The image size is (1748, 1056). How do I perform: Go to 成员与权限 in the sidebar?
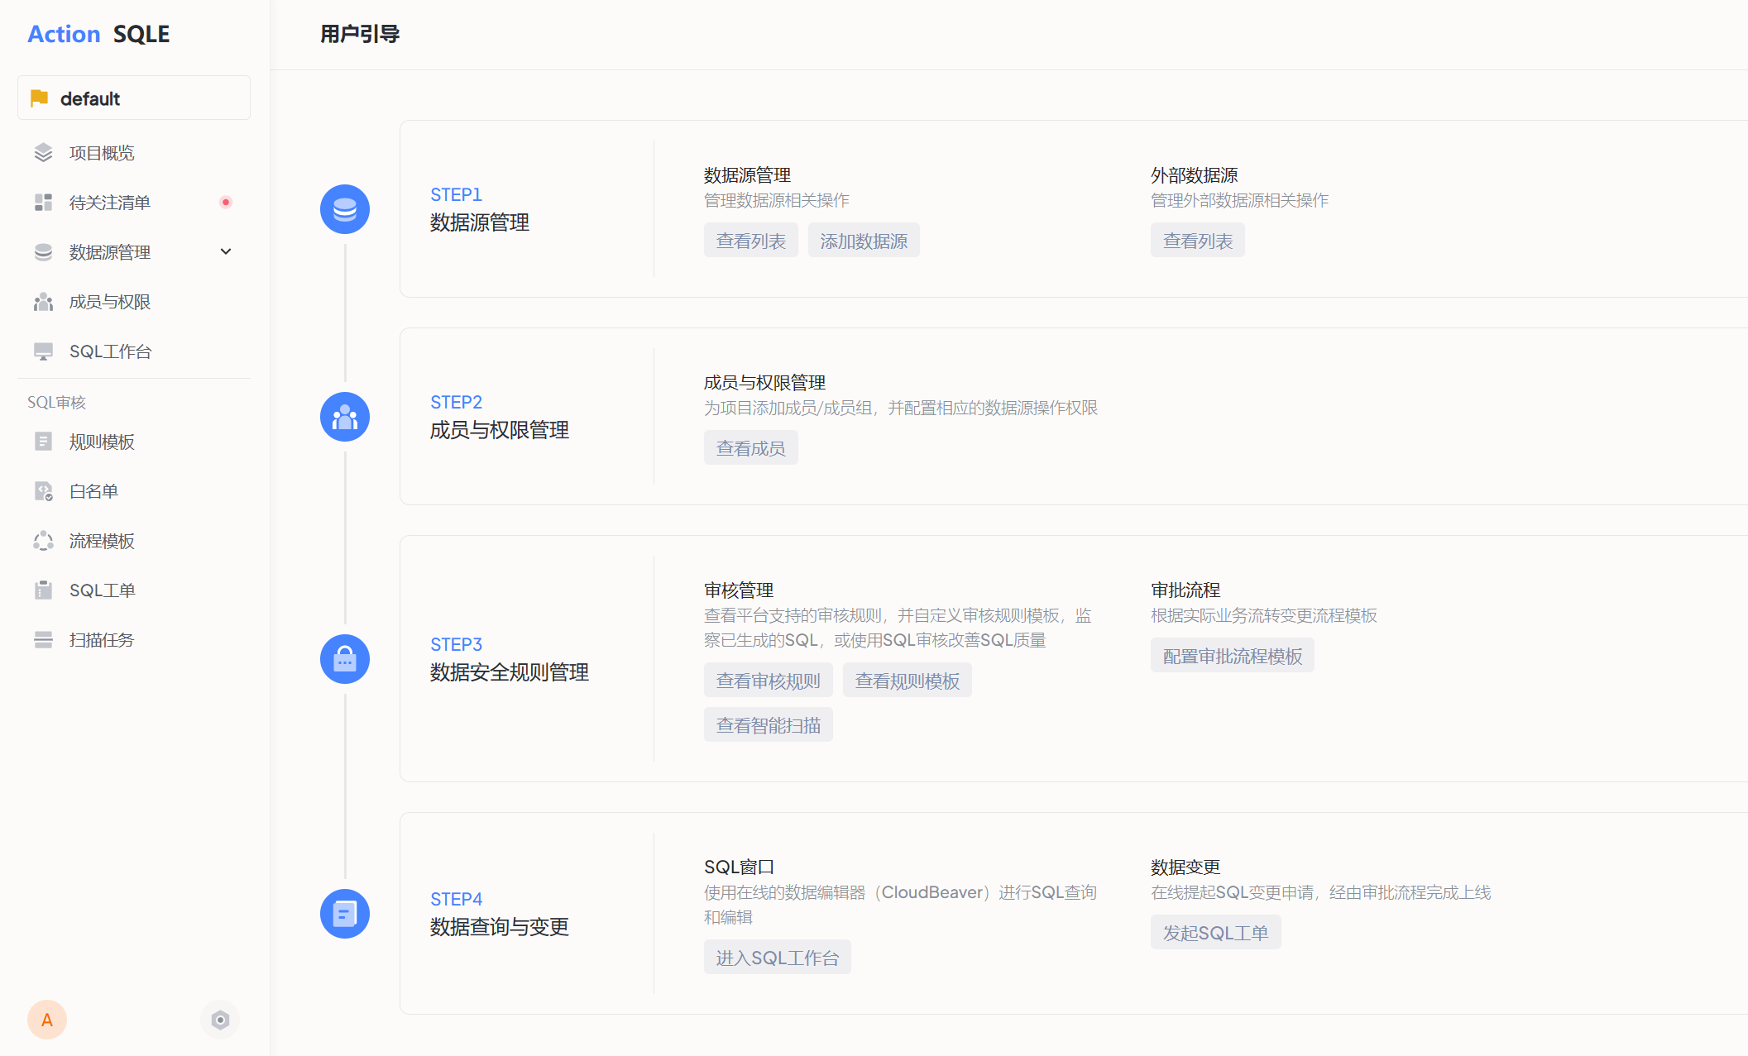point(109,302)
